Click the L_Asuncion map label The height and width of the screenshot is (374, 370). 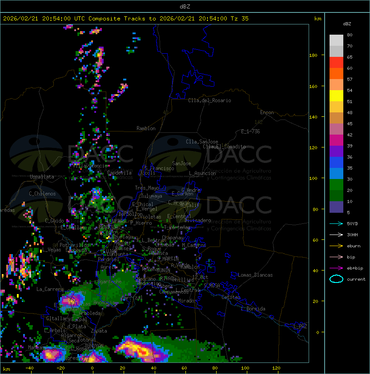(x=202, y=173)
